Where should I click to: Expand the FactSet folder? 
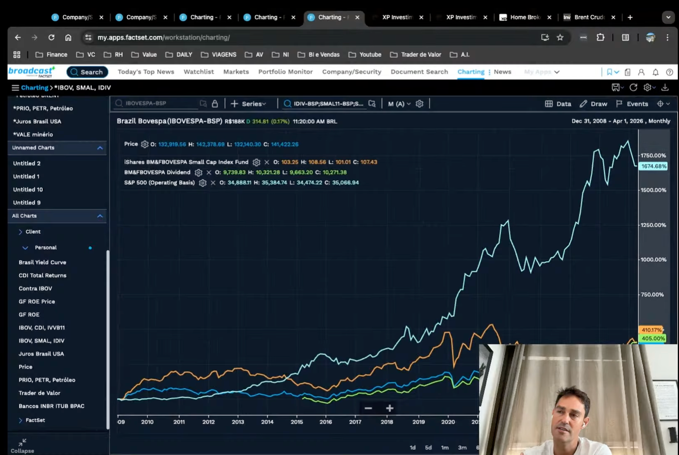click(20, 420)
